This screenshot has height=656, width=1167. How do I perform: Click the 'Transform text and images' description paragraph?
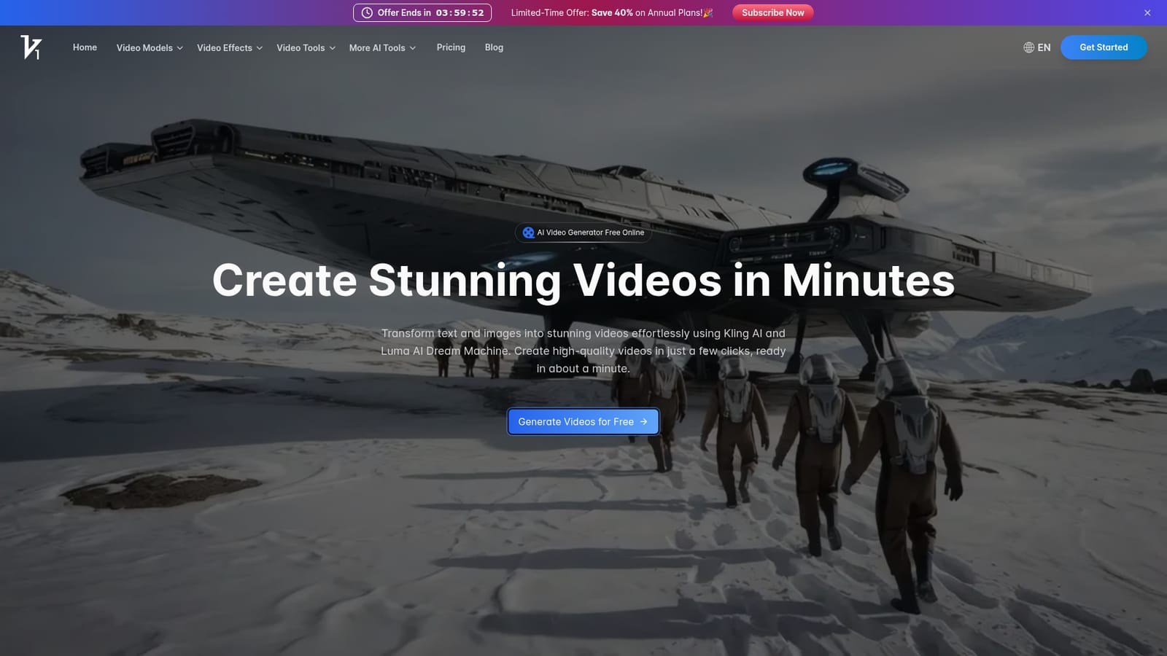[x=583, y=351]
